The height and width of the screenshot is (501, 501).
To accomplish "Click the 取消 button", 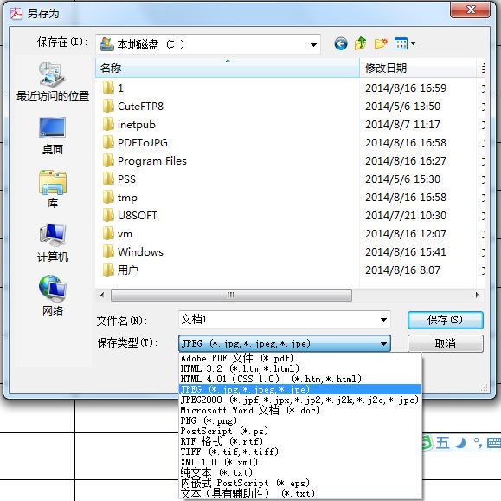I will tap(445, 344).
